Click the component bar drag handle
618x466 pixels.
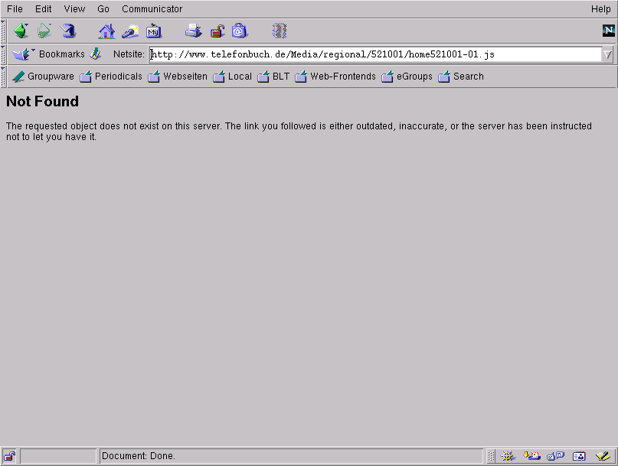click(x=491, y=456)
